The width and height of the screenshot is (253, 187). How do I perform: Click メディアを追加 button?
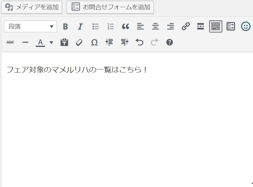[x=32, y=7]
